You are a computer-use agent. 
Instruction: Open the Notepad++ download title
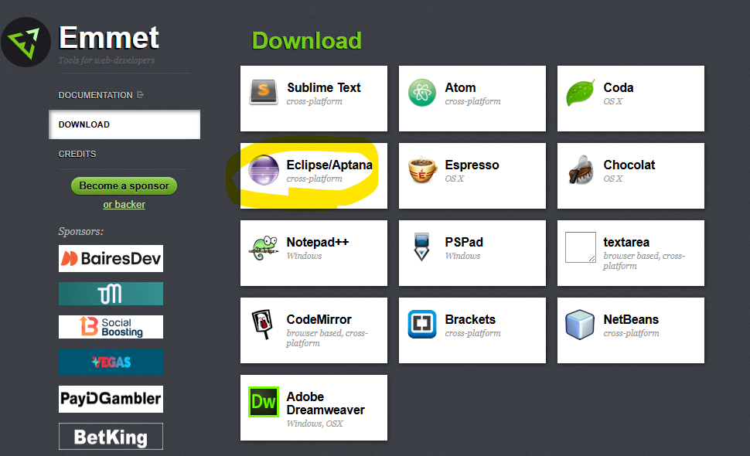pyautogui.click(x=318, y=242)
